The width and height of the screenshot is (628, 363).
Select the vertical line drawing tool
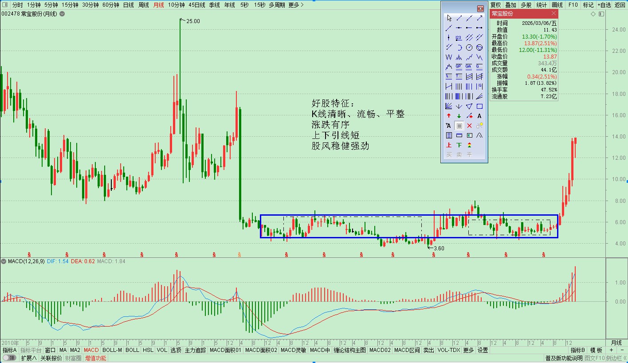click(x=449, y=38)
